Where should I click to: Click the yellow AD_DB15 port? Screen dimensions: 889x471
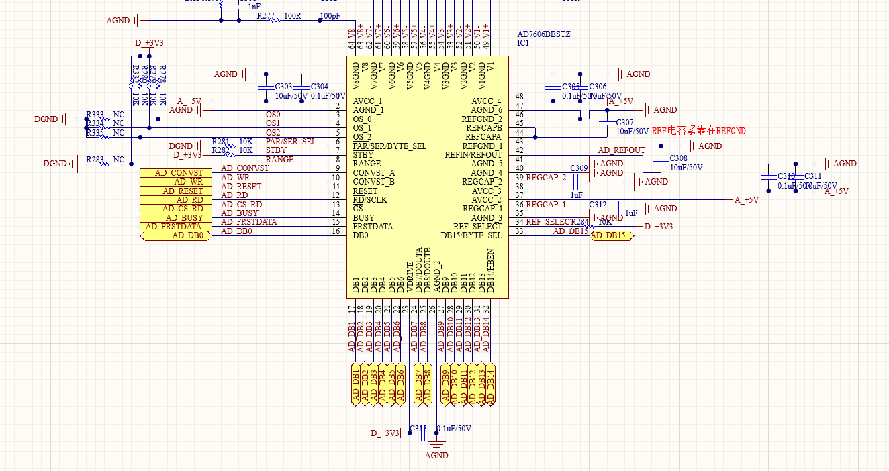pyautogui.click(x=611, y=235)
